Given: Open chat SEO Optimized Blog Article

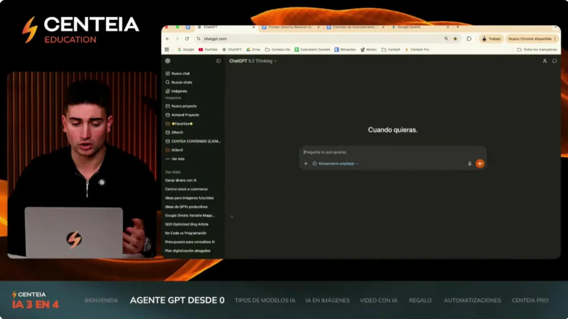Looking at the screenshot, I should (x=187, y=224).
